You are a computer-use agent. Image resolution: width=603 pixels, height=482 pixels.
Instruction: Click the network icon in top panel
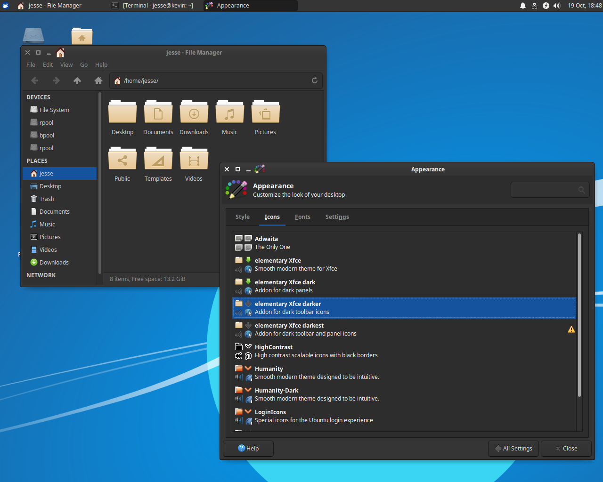[534, 6]
